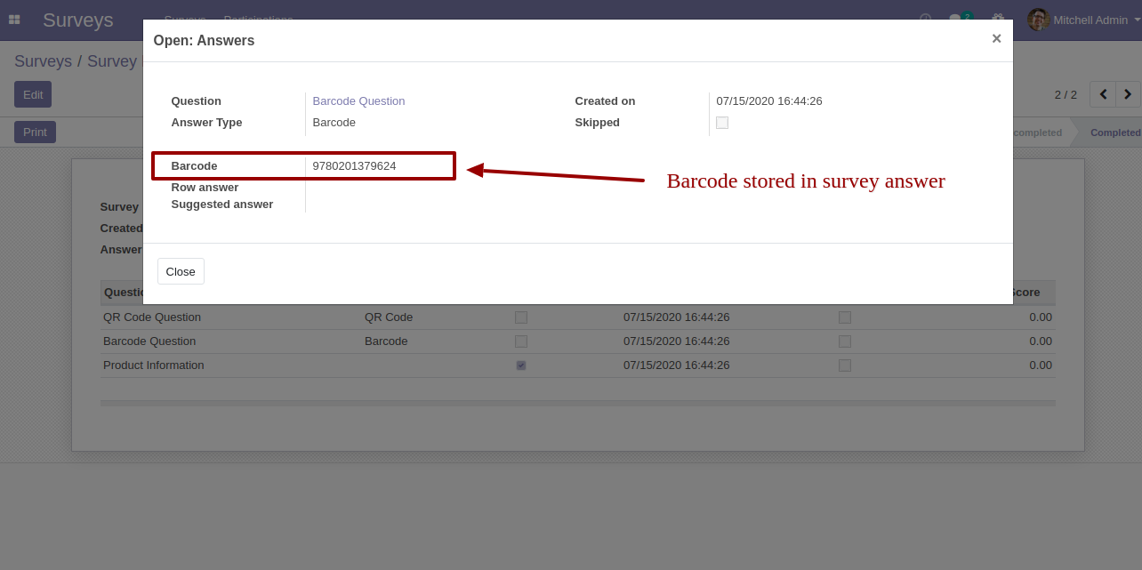Close the Answers dialog with X
This screenshot has width=1142, height=570.
[x=996, y=38]
